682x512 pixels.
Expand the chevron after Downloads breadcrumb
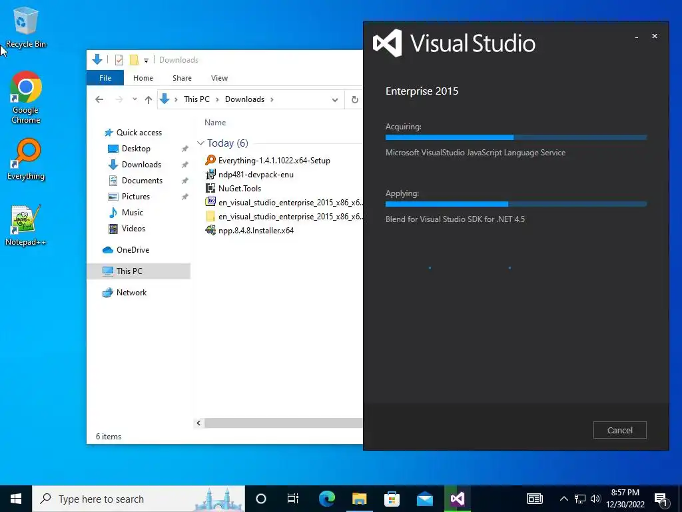point(272,100)
